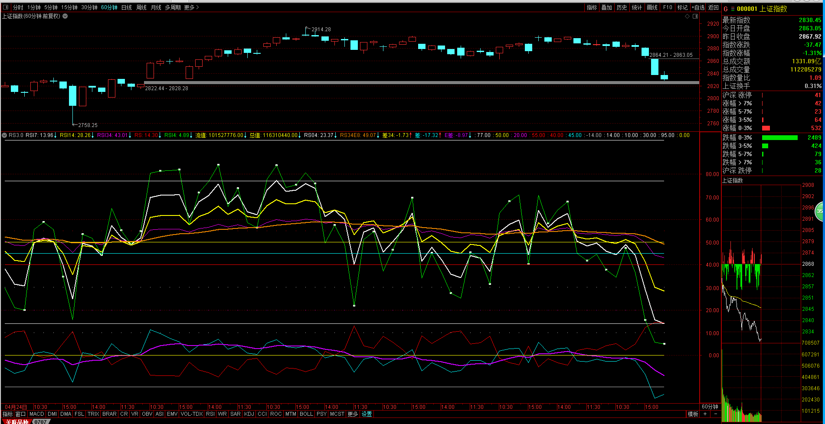Viewport: 825px width, 424px height.
Task: Zoom out with the minus button
Action: pos(715,414)
